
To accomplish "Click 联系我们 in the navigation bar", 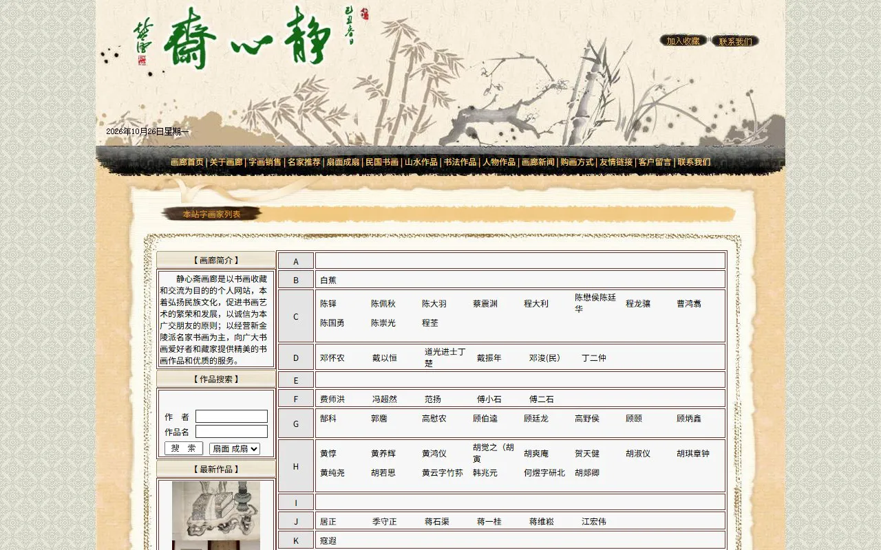I will point(694,162).
